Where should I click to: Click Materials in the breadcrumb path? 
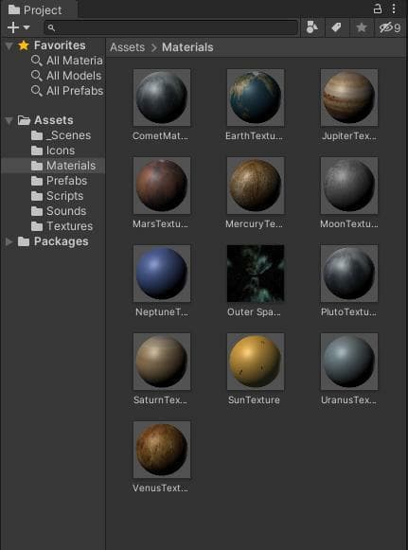tap(187, 47)
